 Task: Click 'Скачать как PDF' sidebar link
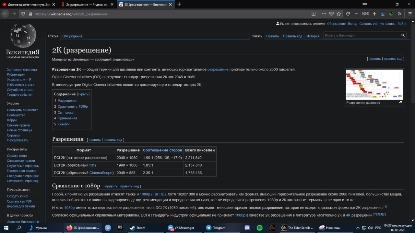tap(19, 201)
